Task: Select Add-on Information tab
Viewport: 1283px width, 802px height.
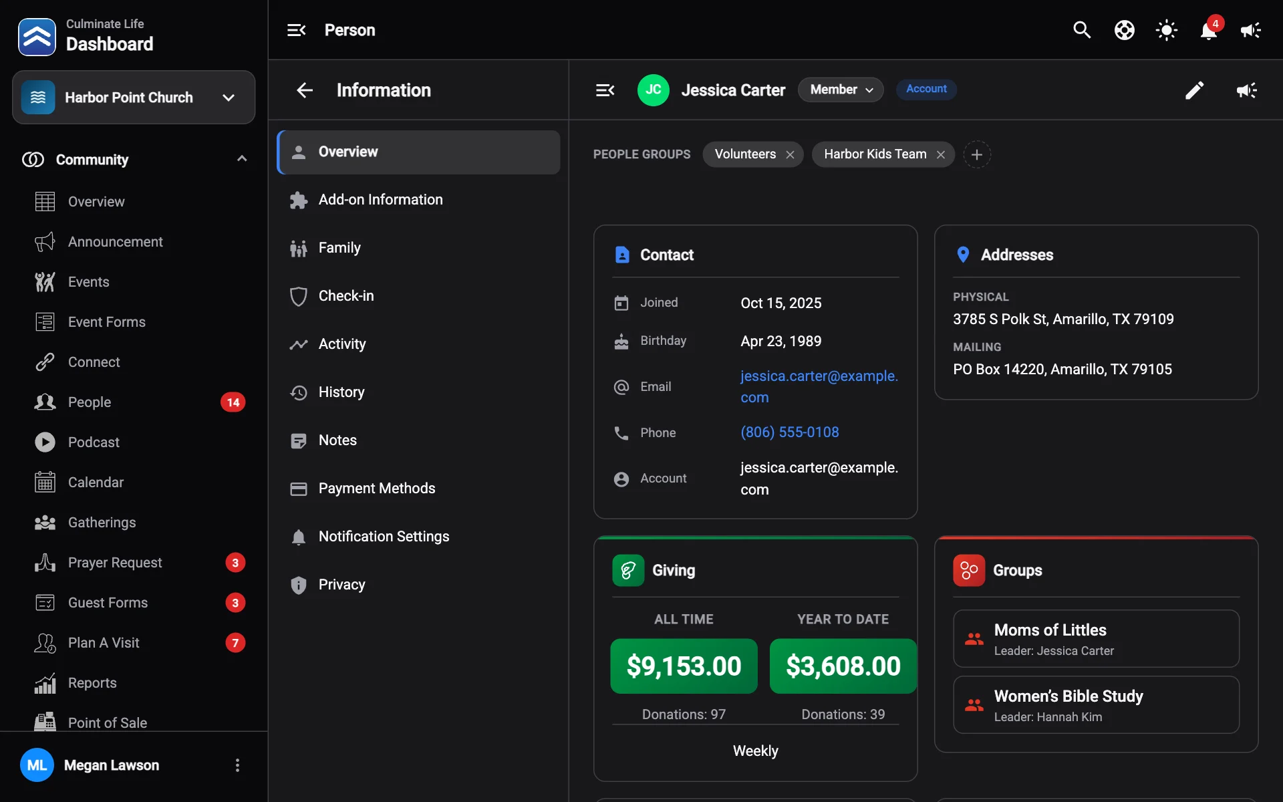Action: point(418,200)
